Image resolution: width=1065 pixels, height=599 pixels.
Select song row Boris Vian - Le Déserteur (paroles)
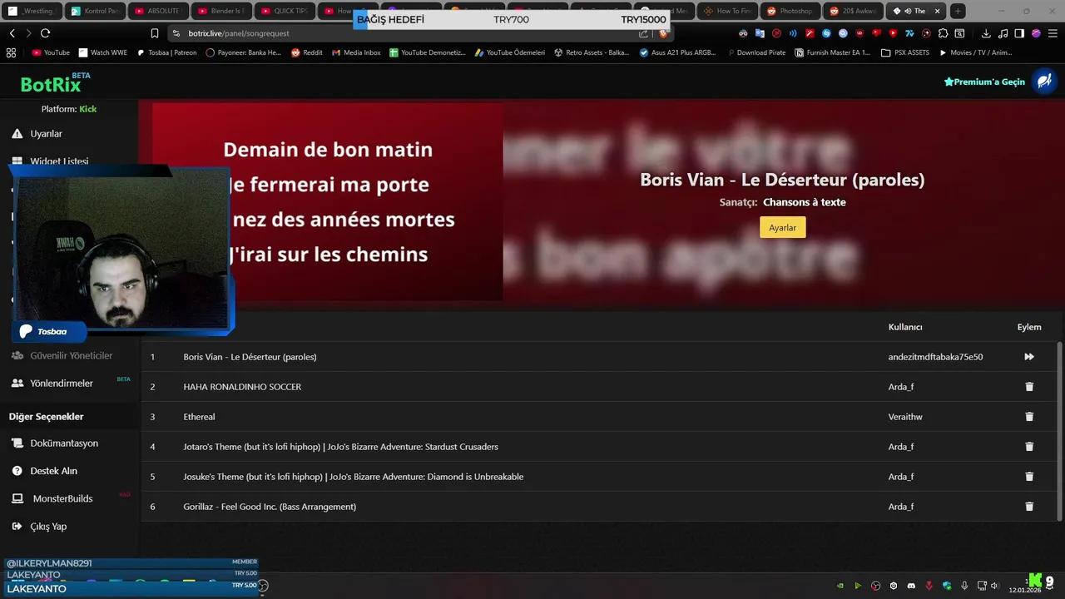coord(599,357)
